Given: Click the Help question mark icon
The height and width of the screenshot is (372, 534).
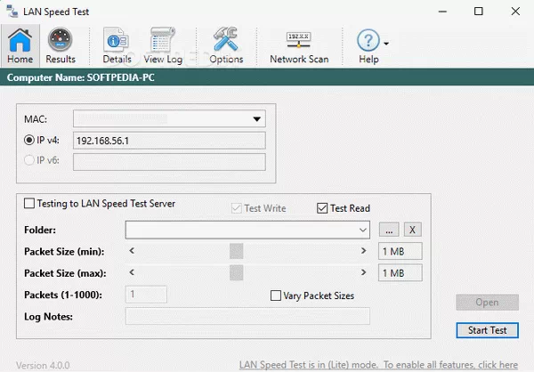Looking at the screenshot, I should click(368, 42).
